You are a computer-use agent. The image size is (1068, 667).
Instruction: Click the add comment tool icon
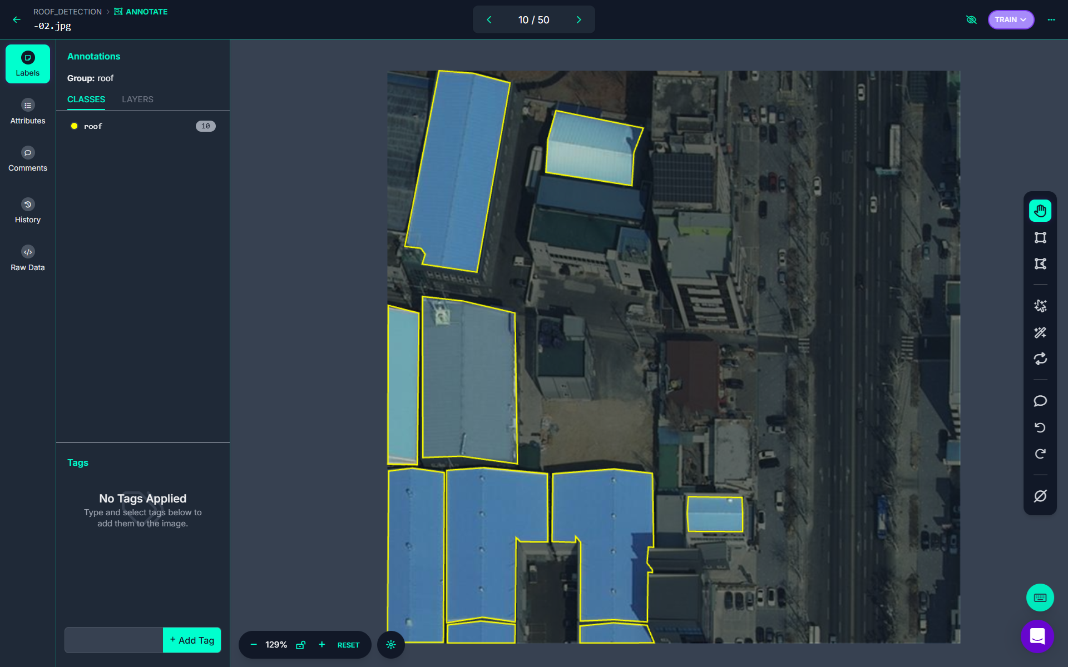point(1040,401)
